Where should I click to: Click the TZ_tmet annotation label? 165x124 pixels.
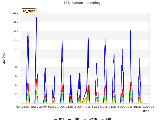29,11
